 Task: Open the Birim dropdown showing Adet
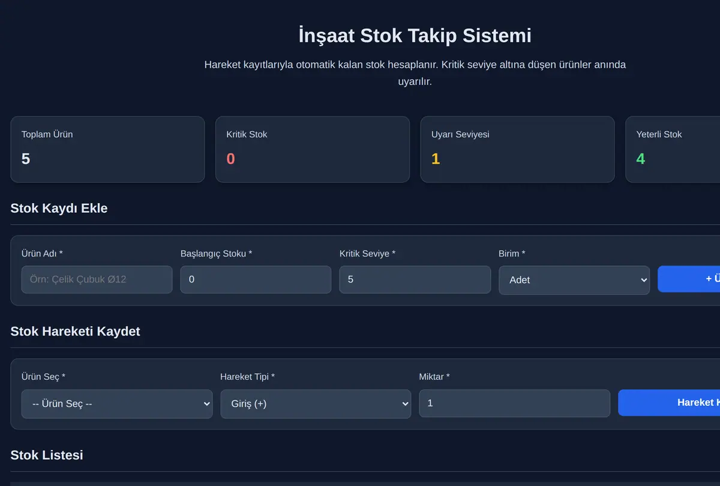point(574,280)
